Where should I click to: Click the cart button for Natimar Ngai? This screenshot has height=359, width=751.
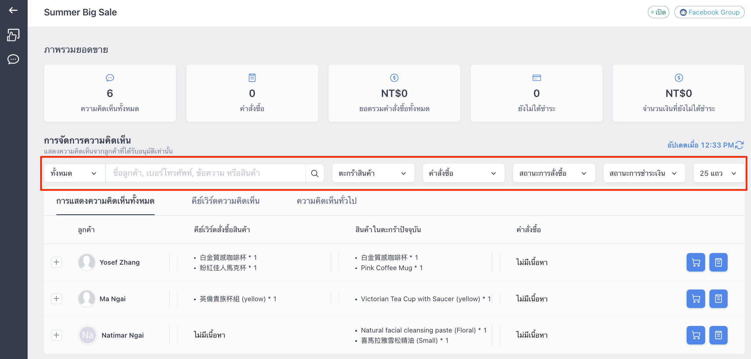click(696, 335)
